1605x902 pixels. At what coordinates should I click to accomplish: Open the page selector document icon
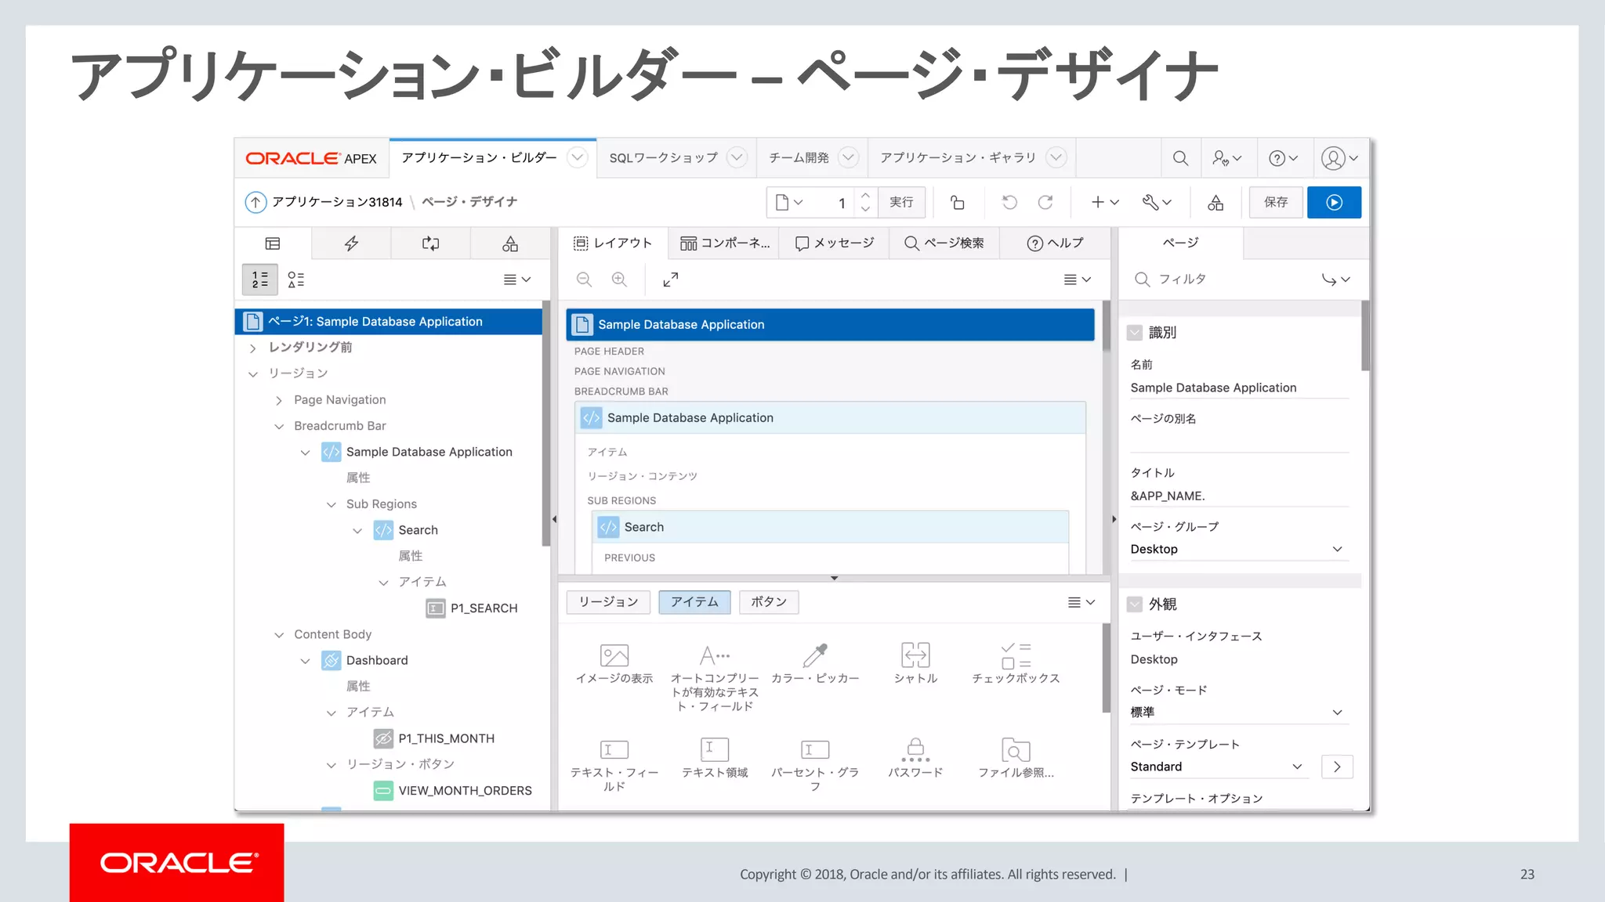(x=788, y=202)
